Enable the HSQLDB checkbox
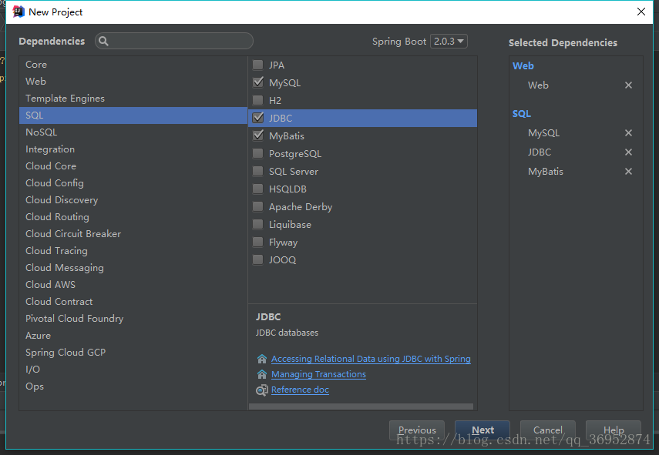Viewport: 659px width, 455px height. tap(257, 189)
